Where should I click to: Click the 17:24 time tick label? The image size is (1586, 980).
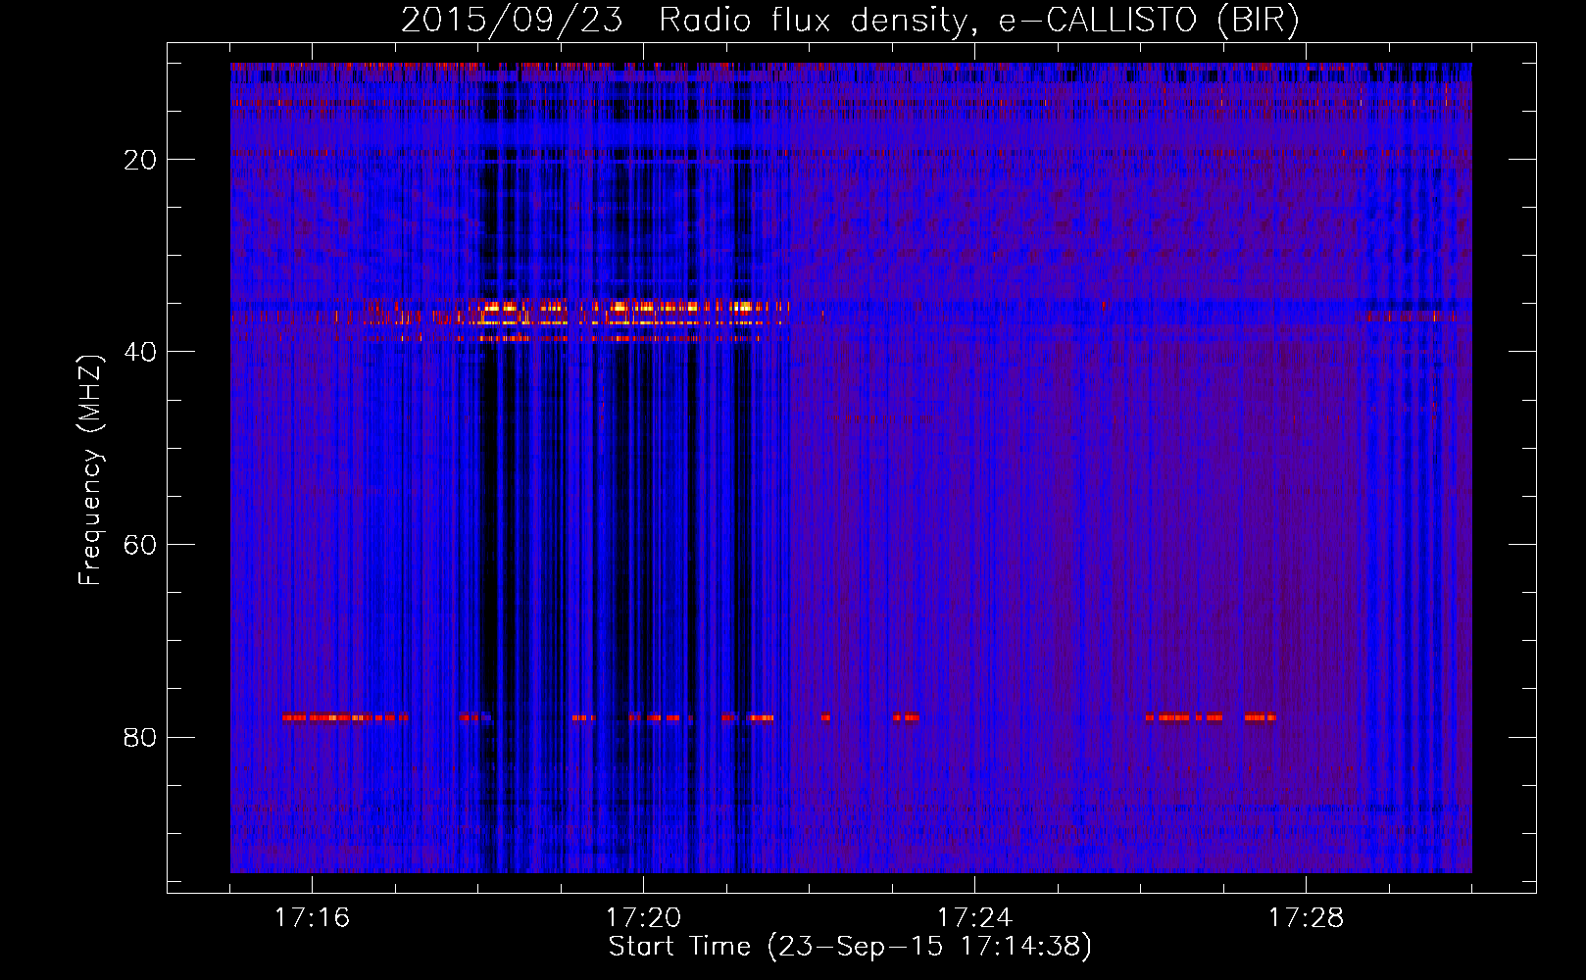pos(974,918)
